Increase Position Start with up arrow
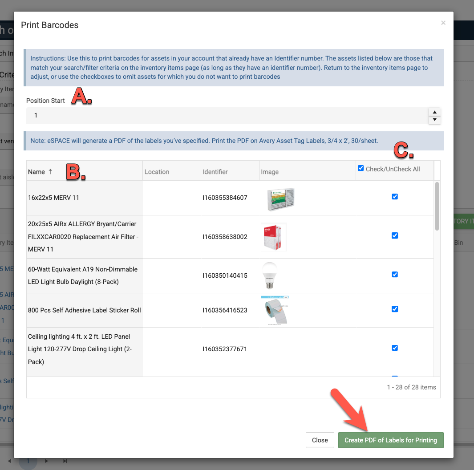Image resolution: width=474 pixels, height=470 pixels. (x=434, y=112)
